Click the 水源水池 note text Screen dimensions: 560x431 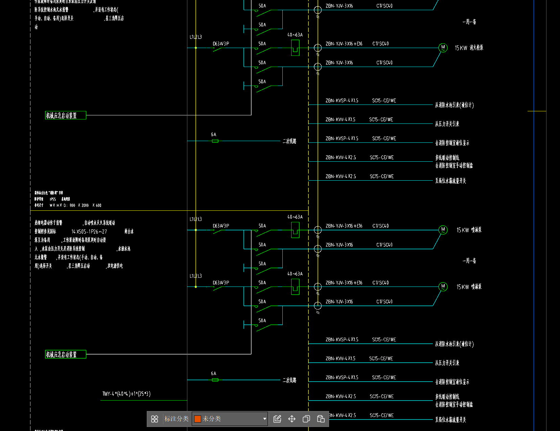click(123, 249)
